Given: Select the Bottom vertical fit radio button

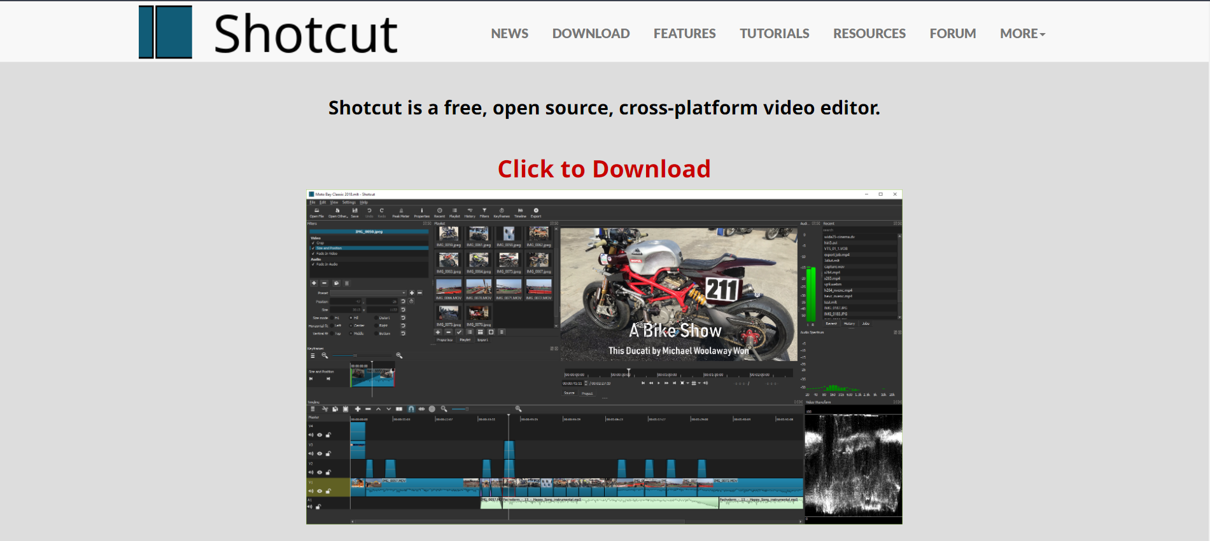Looking at the screenshot, I should (x=376, y=333).
